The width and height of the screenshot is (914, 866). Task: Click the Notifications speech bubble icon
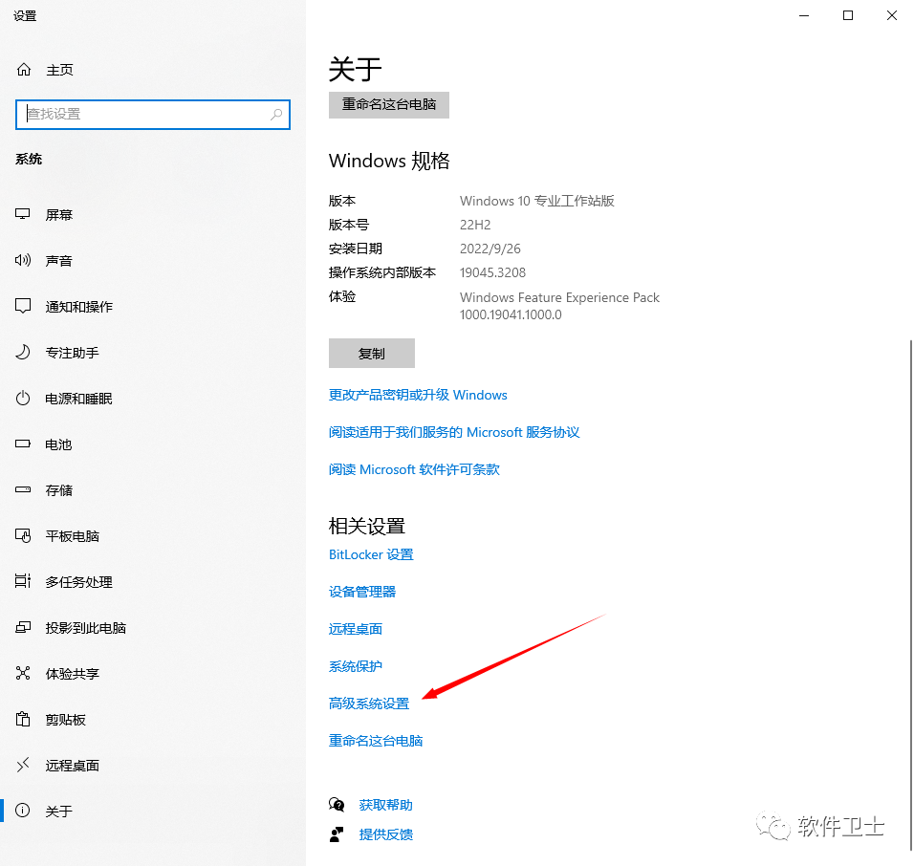coord(23,306)
